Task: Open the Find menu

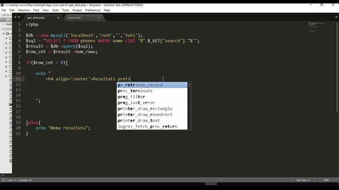Action: [x=36, y=10]
